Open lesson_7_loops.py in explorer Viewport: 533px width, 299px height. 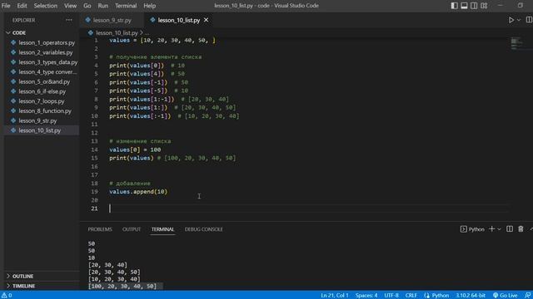(42, 101)
